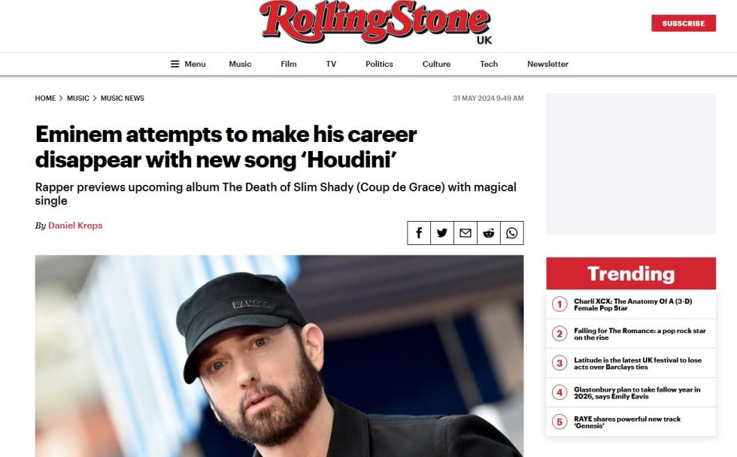
Task: Open Glastonbury fallow year trending story
Action: point(637,392)
